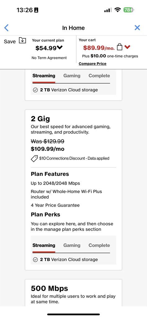Tap the checkmark beside 2 TB storage in the 2 Gig card
Screen dimensions: 147x318
tap(35, 259)
